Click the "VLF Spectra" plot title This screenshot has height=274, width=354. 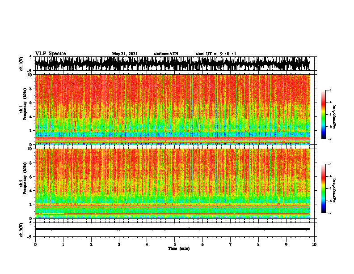51,54
